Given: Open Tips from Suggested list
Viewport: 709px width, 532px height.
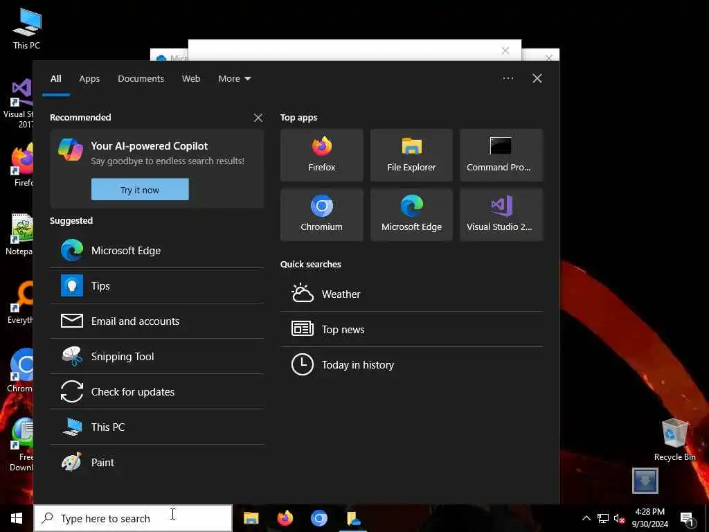Looking at the screenshot, I should pyautogui.click(x=156, y=286).
